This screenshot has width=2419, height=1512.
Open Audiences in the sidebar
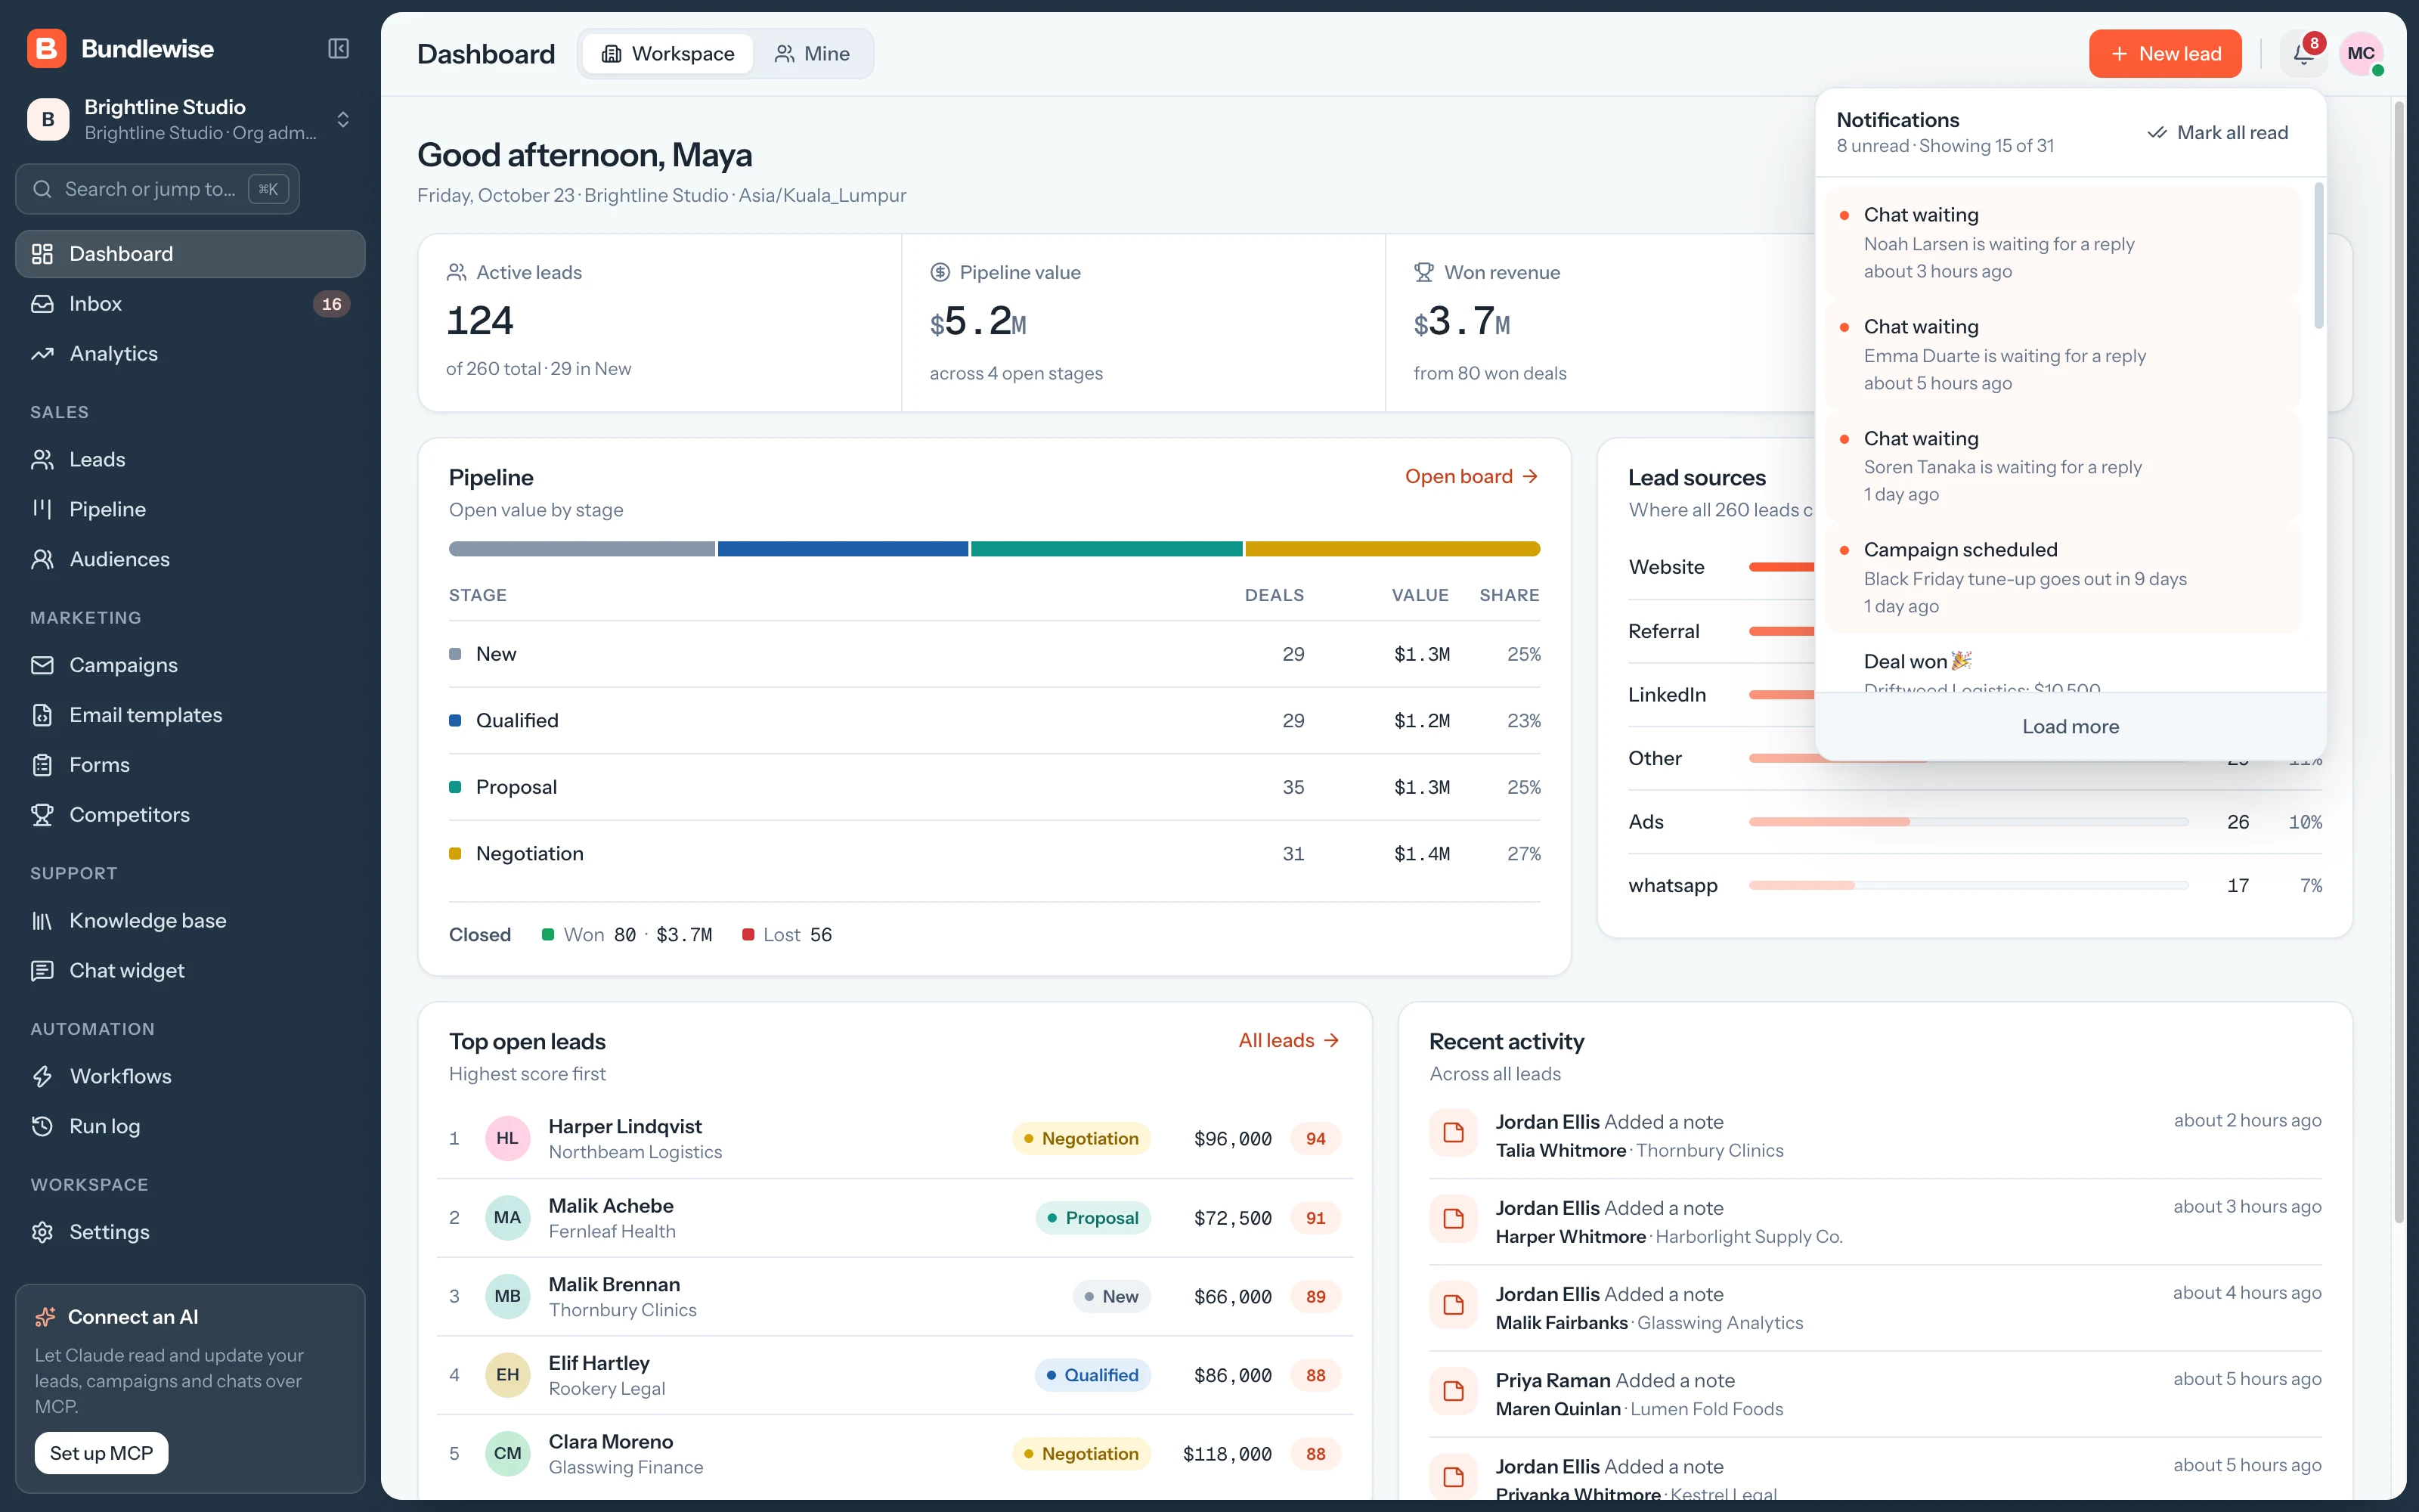coord(190,560)
